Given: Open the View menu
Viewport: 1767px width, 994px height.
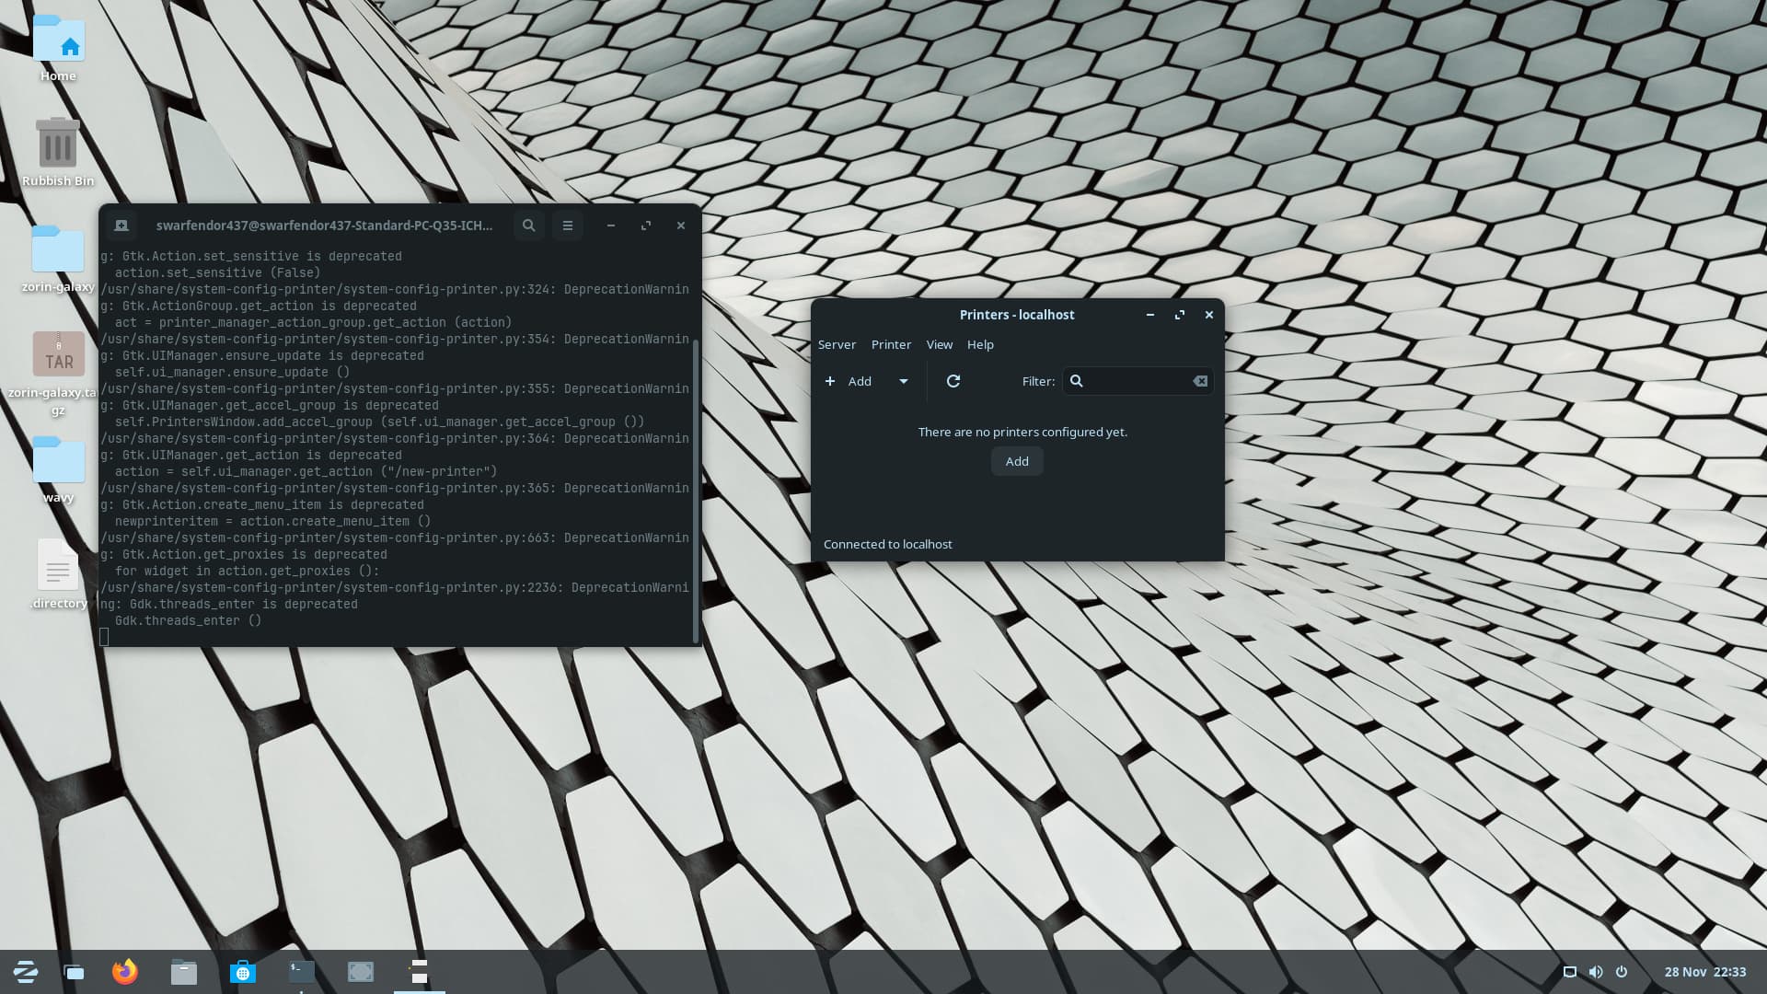Looking at the screenshot, I should (939, 344).
